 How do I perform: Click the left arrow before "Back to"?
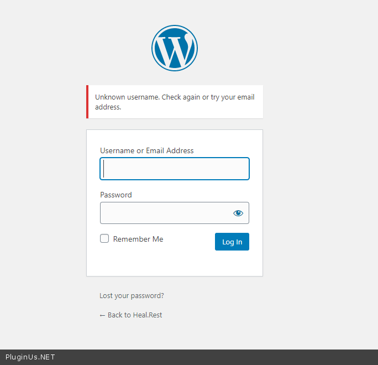tap(102, 315)
